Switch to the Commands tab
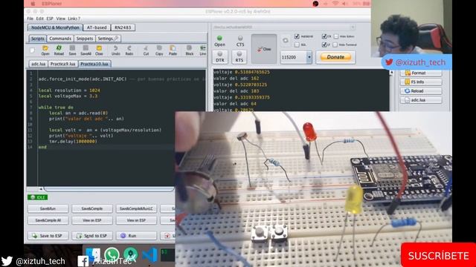This screenshot has width=476, height=267. point(60,39)
